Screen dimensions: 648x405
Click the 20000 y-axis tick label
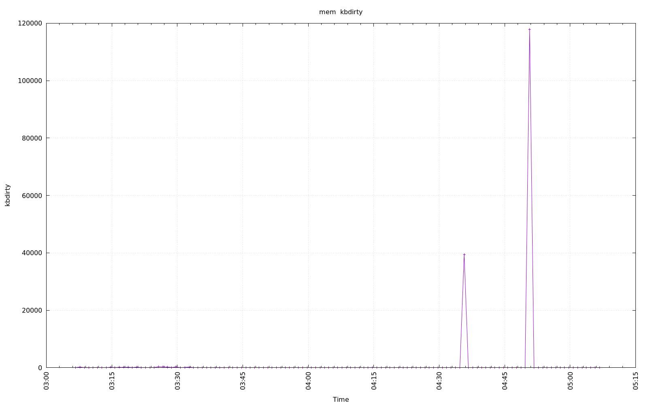click(32, 311)
